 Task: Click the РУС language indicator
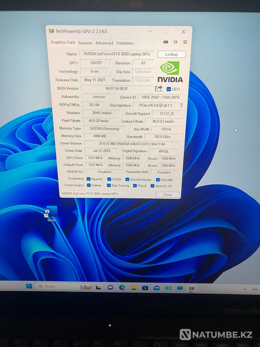255,290
